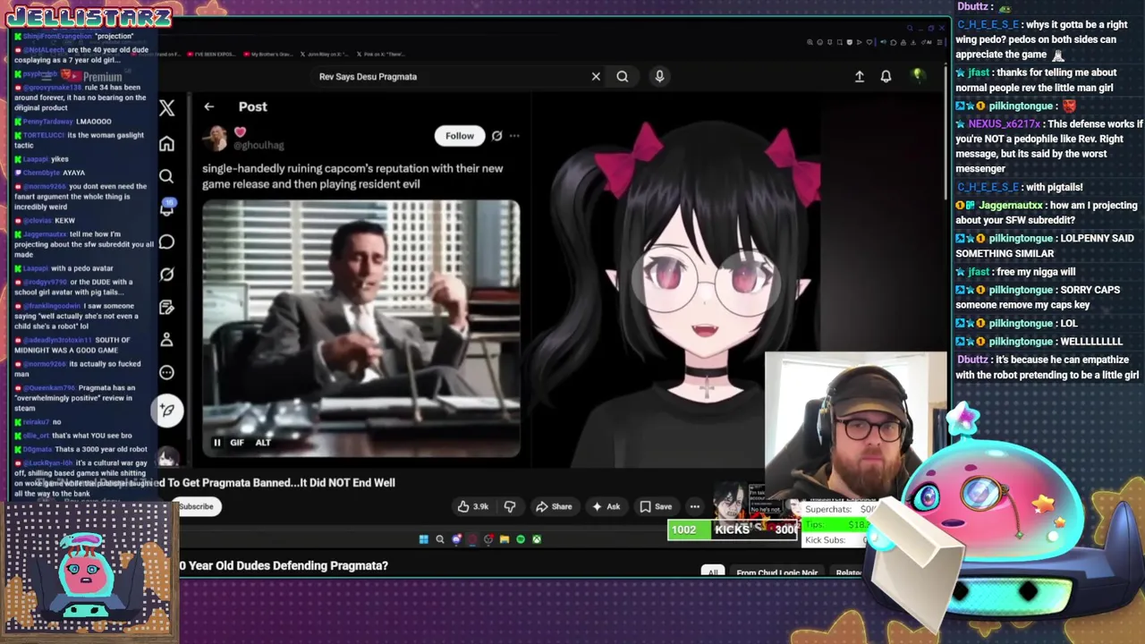This screenshot has height=644, width=1145.
Task: Open Xbox app from the taskbar
Action: [x=537, y=539]
